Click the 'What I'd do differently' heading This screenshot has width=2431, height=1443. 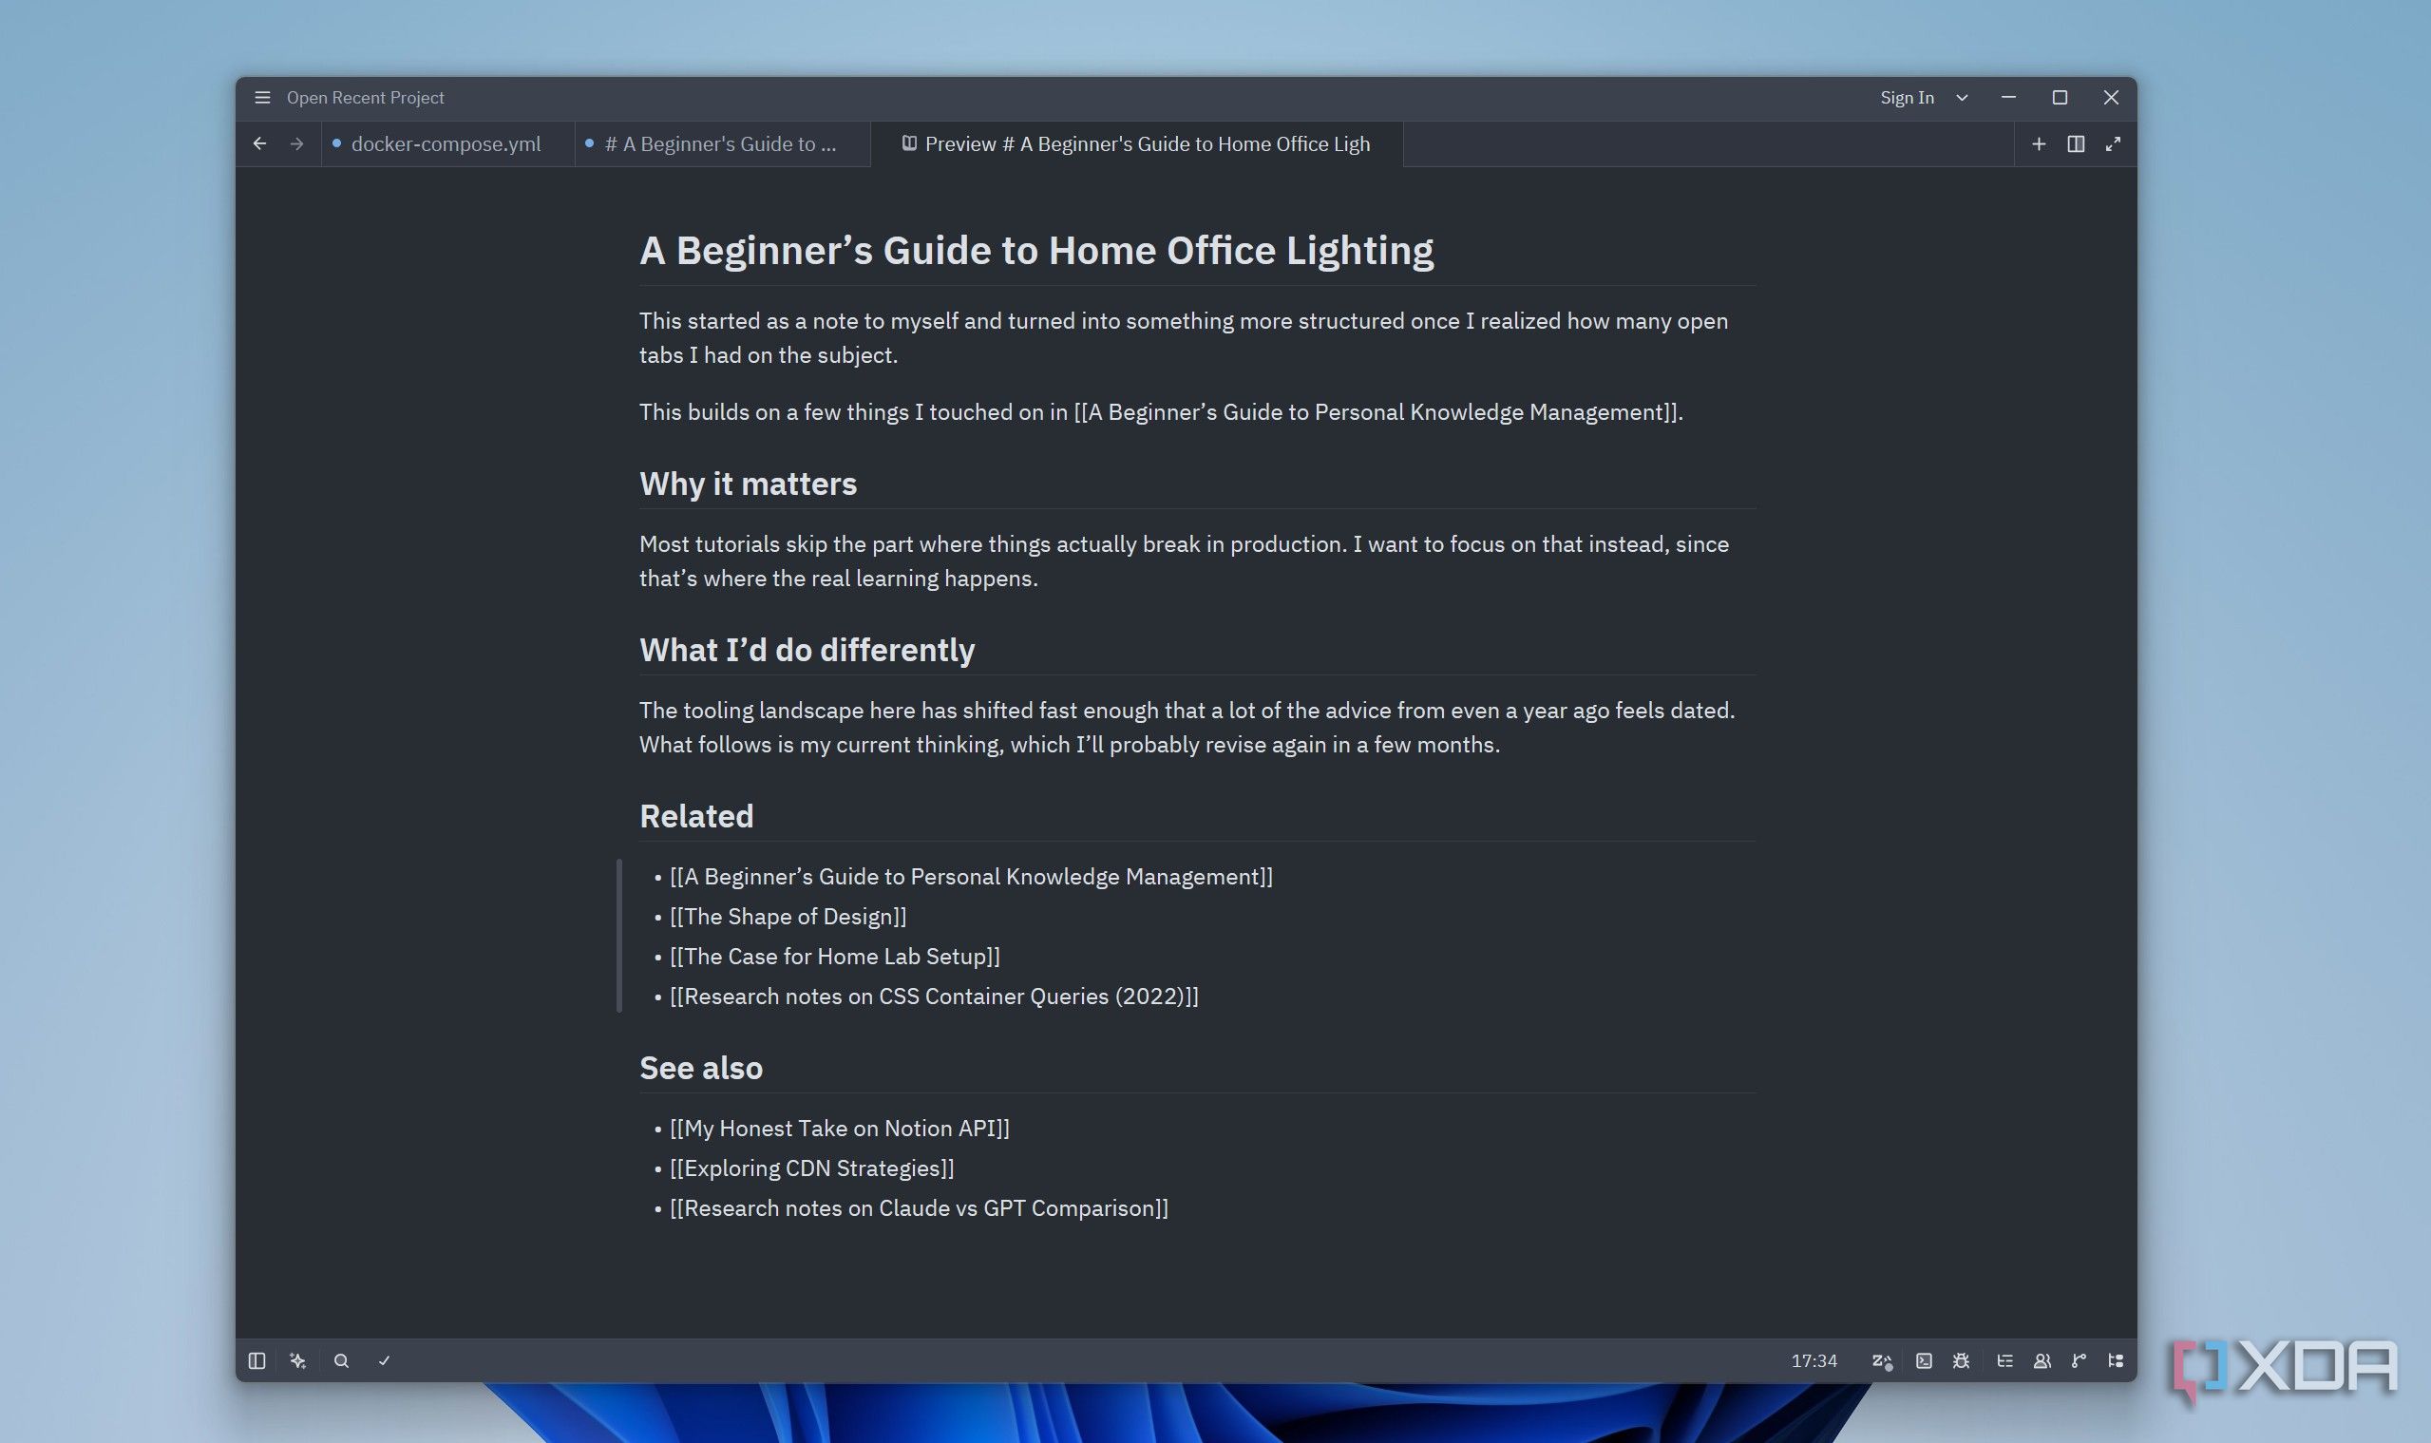pyautogui.click(x=807, y=651)
